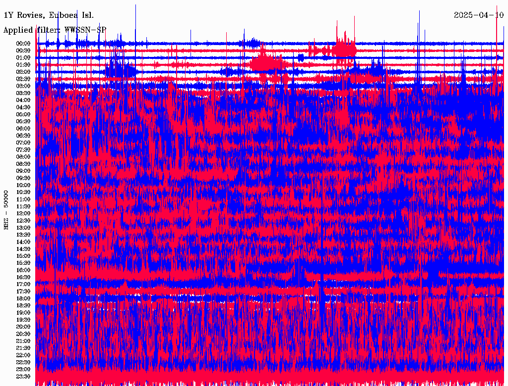Click the large red burst on the 00:30 trace
Image resolution: width=508 pixels, height=386 pixels.
345,49
